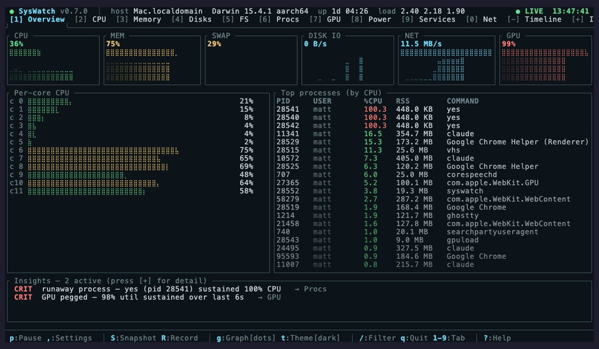
Task: Select the [4] Disks tab
Action: point(191,19)
